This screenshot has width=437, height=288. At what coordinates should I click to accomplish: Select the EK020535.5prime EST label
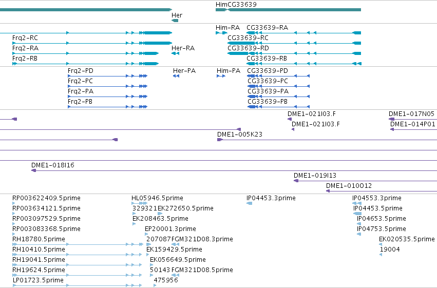click(407, 239)
